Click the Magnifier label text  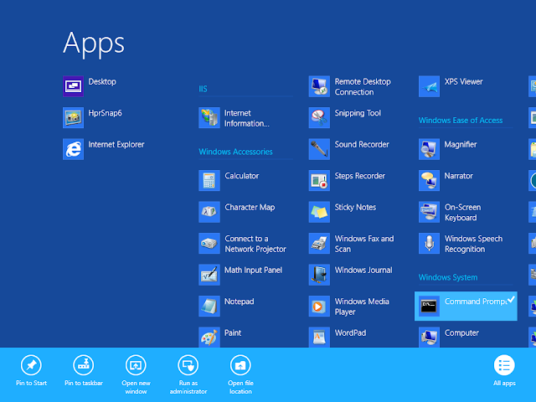pos(461,145)
